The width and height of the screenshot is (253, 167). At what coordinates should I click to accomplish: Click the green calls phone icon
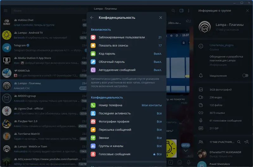[x=93, y=138]
